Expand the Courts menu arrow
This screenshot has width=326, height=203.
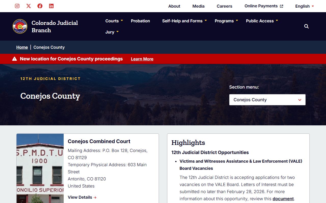point(122,20)
